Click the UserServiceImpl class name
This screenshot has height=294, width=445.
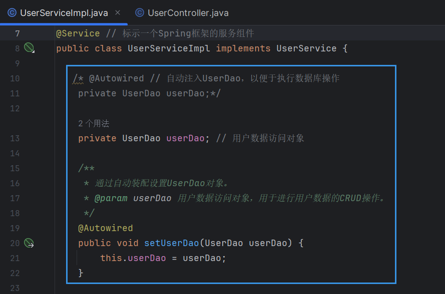(169, 48)
